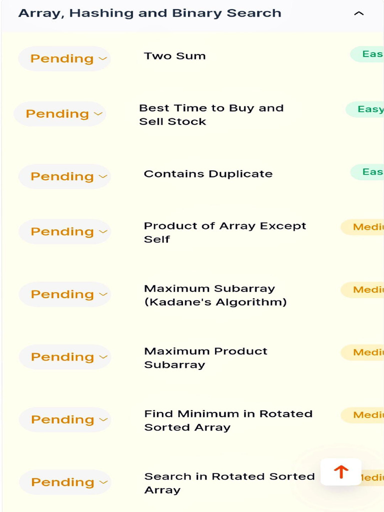Open the Pending status dropdown for Two Sum
The height and width of the screenshot is (512, 384).
pos(64,58)
